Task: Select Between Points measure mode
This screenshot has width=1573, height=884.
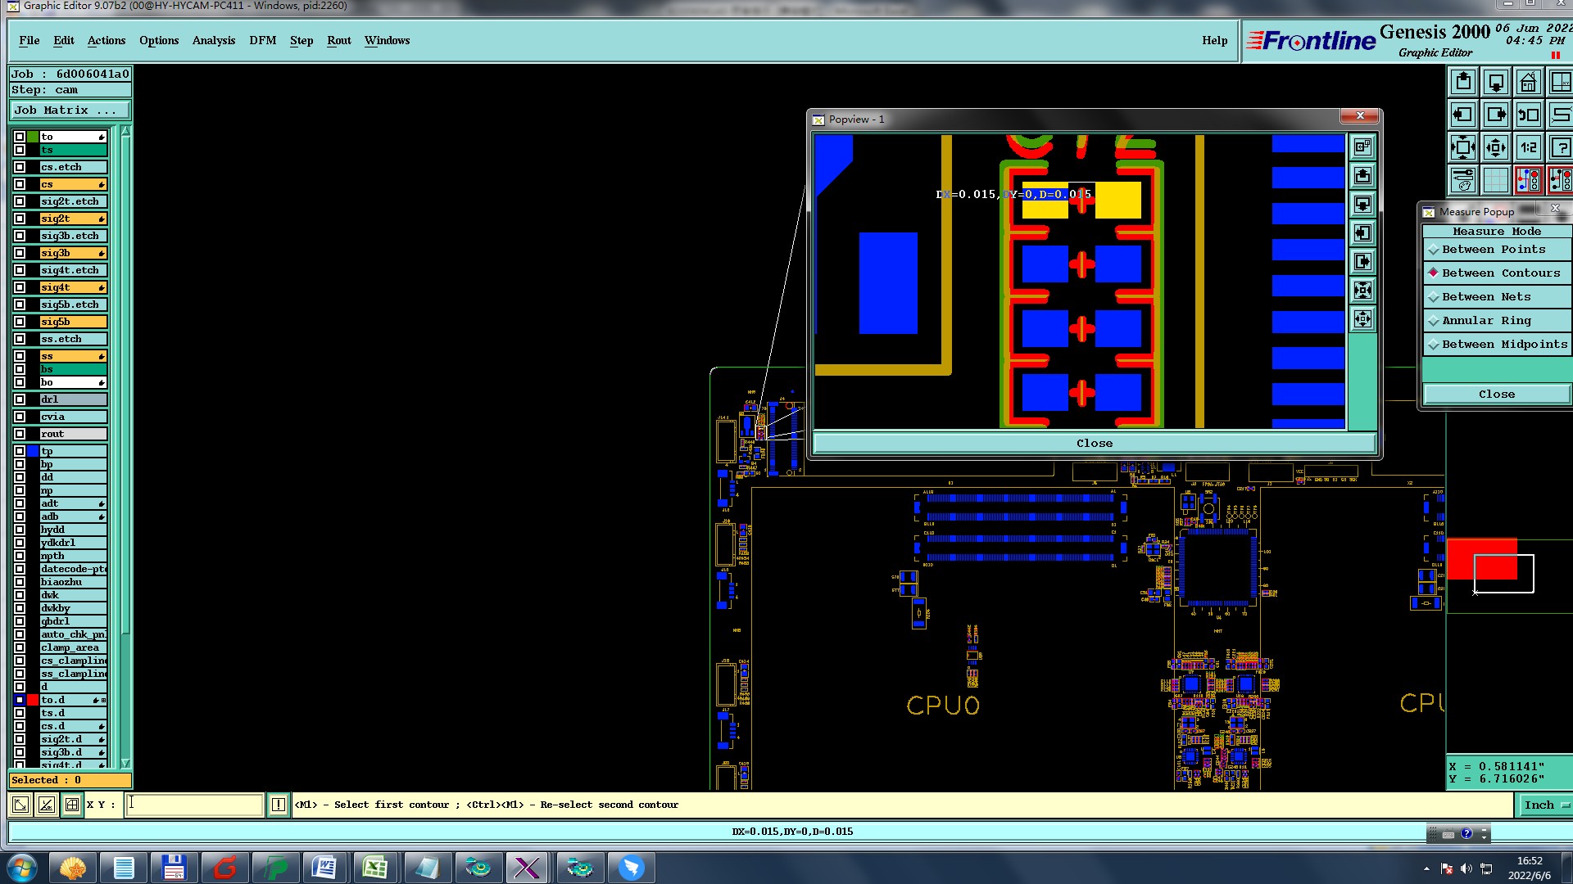Action: (1494, 250)
